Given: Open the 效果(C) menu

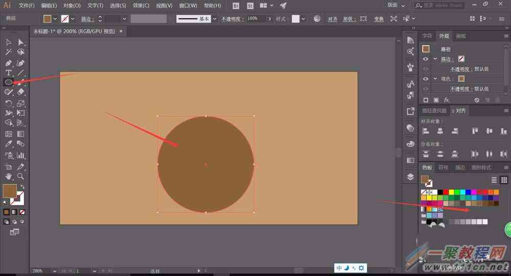Looking at the screenshot, I should click(x=141, y=6).
